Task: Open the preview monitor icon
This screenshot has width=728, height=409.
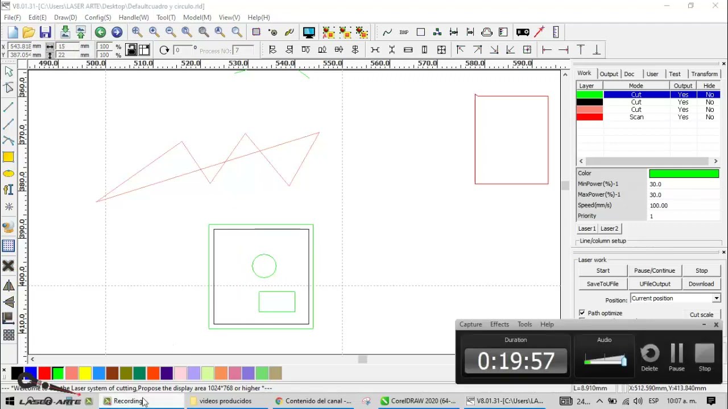Action: click(309, 32)
